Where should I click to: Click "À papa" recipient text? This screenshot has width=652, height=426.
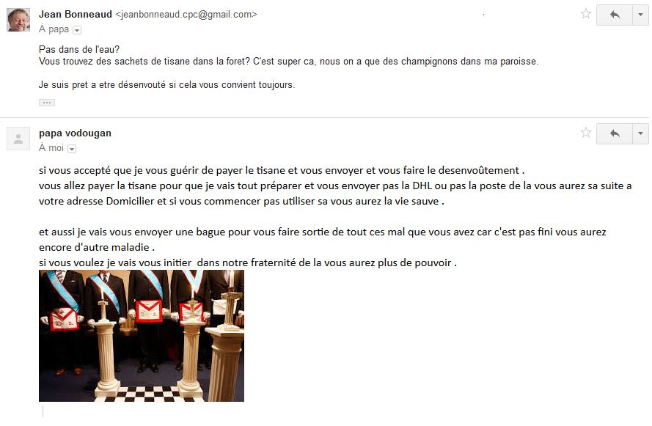click(x=54, y=29)
